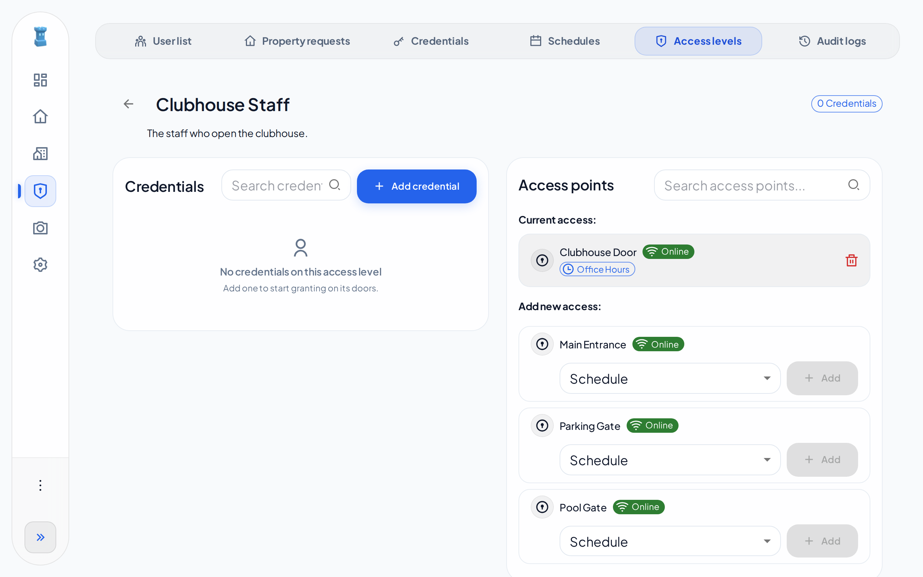Select the Access levels tab
This screenshot has height=577, width=923.
pyautogui.click(x=698, y=41)
